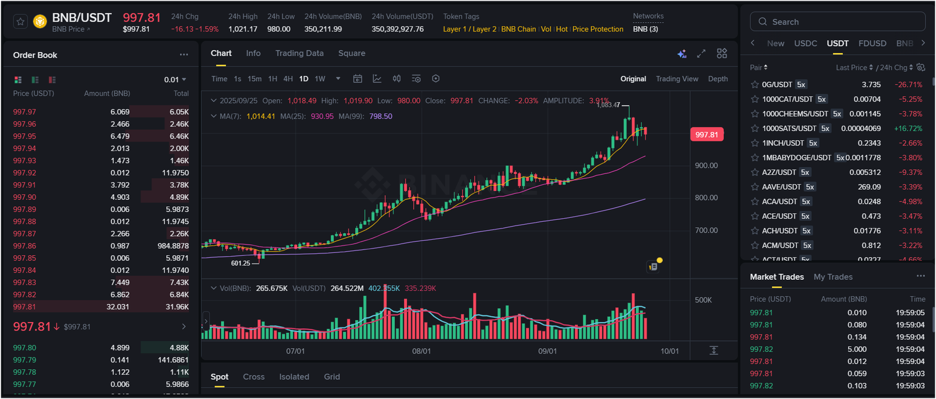Switch chart to Trading View mode
The image size is (936, 399).
[x=677, y=79]
